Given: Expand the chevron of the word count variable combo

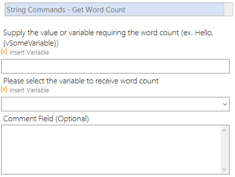Looking at the screenshot, I should (x=225, y=104).
